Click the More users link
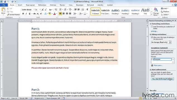Screen dimensions: 177x100 click(158, 65)
